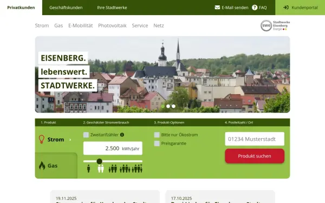Open the Strom navigation menu
The image size is (325, 203).
tap(42, 25)
